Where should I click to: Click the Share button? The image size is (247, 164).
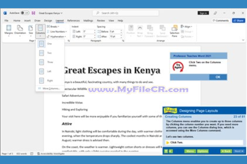tap(238, 20)
